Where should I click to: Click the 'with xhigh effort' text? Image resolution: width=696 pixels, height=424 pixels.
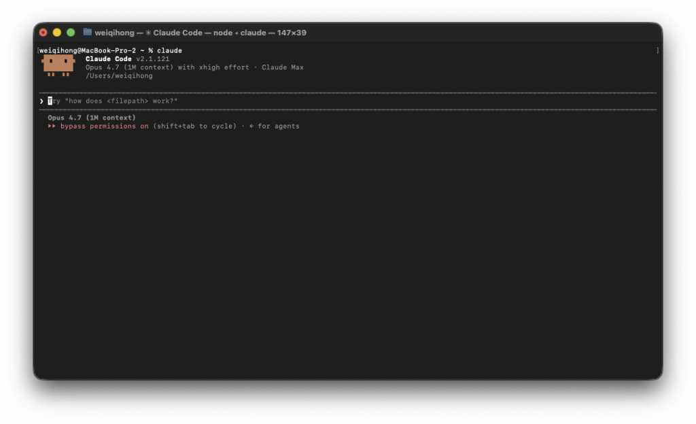[213, 67]
